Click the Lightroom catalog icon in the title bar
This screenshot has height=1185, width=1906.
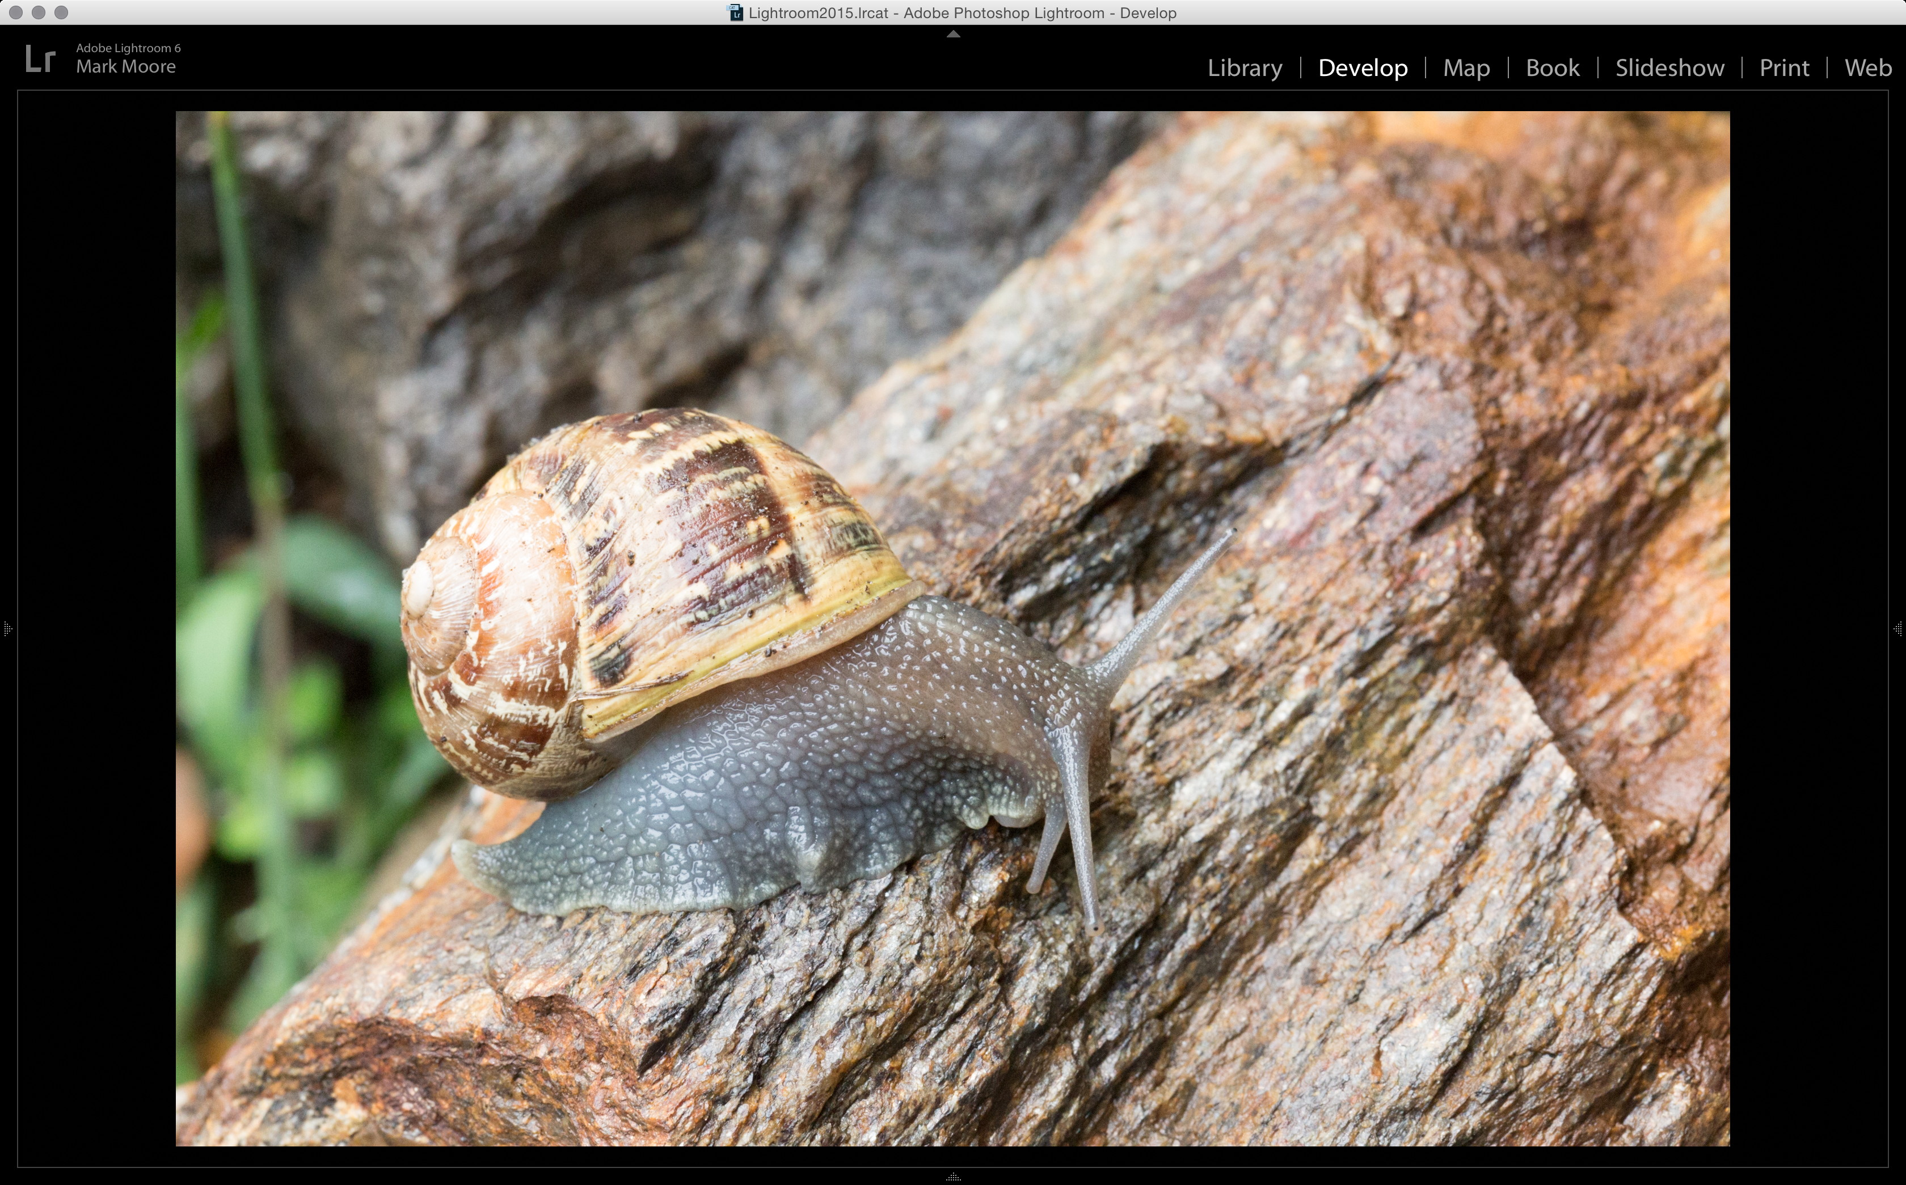[735, 12]
